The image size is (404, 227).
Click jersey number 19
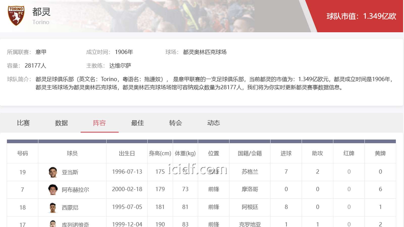tap(22, 172)
